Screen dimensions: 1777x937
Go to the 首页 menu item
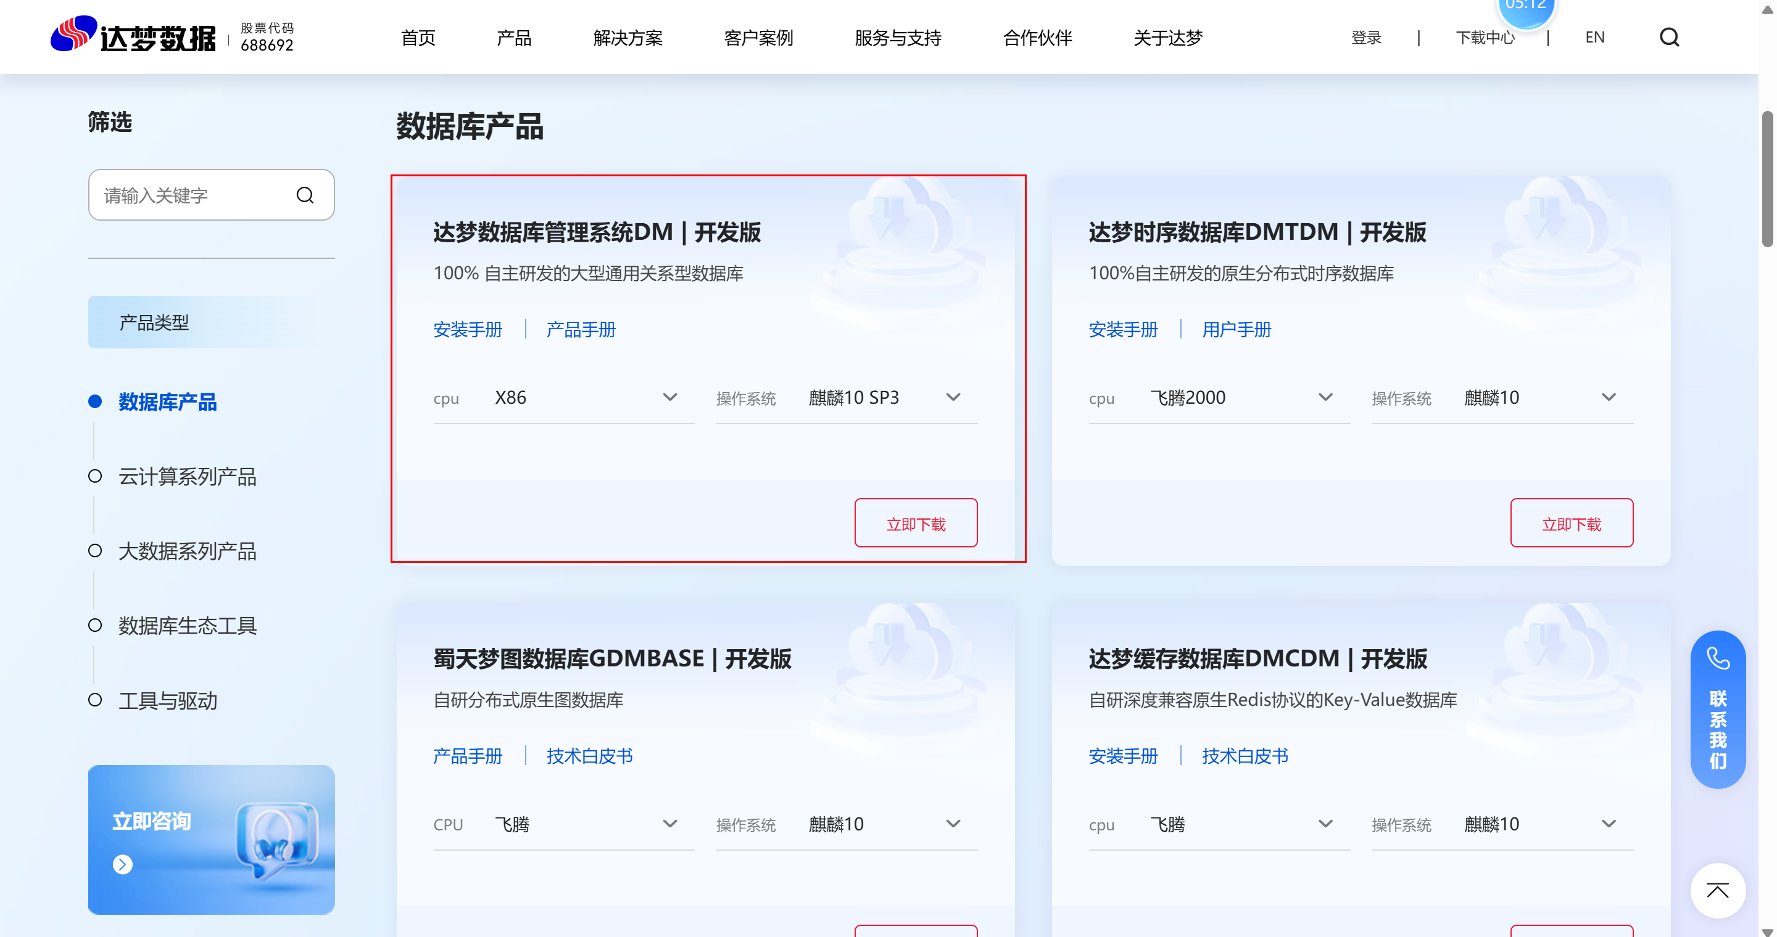[x=418, y=38]
